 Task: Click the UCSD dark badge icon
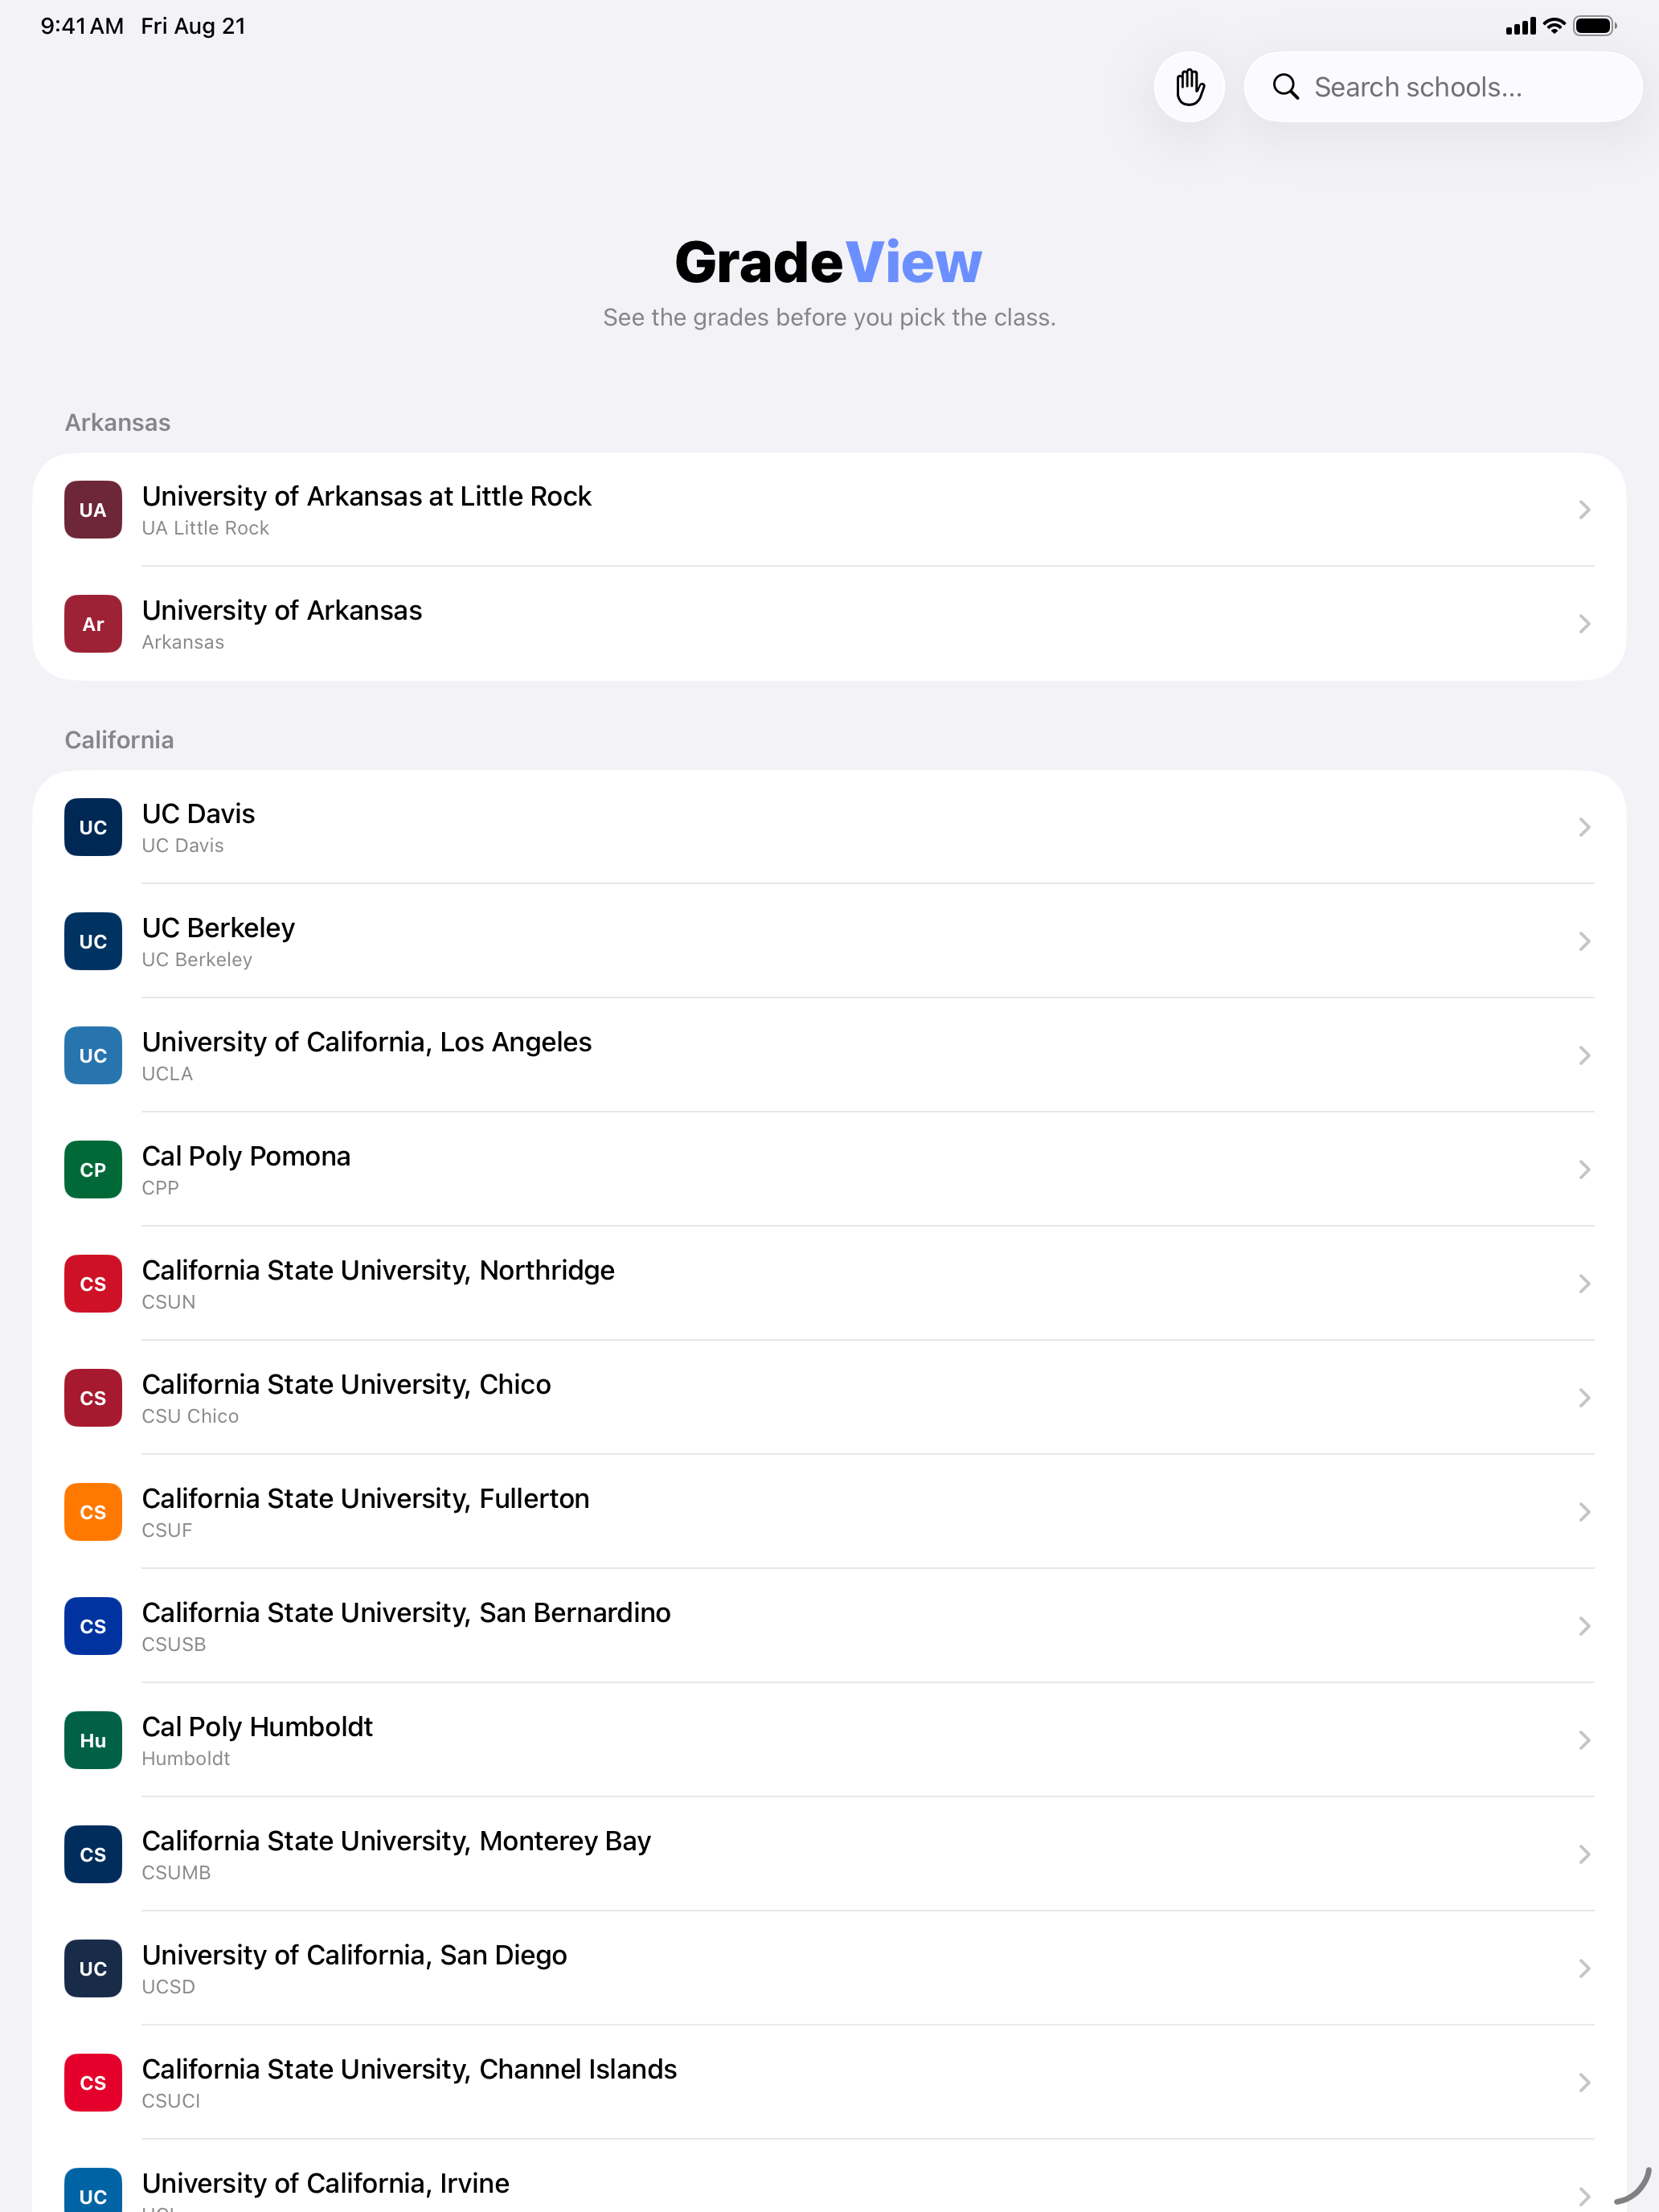[x=93, y=1968]
